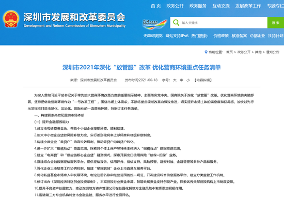Open the 专题专栏 nav menu

pos(276,6)
